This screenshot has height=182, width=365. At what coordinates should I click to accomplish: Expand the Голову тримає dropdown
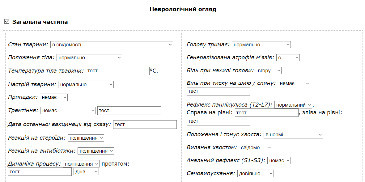click(261, 45)
